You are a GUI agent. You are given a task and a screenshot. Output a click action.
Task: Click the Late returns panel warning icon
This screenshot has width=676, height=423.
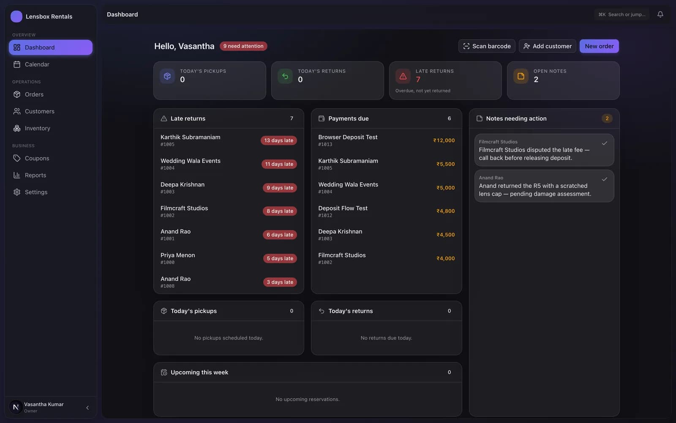[164, 118]
